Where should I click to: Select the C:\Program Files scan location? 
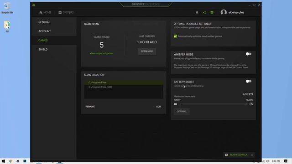124,82
